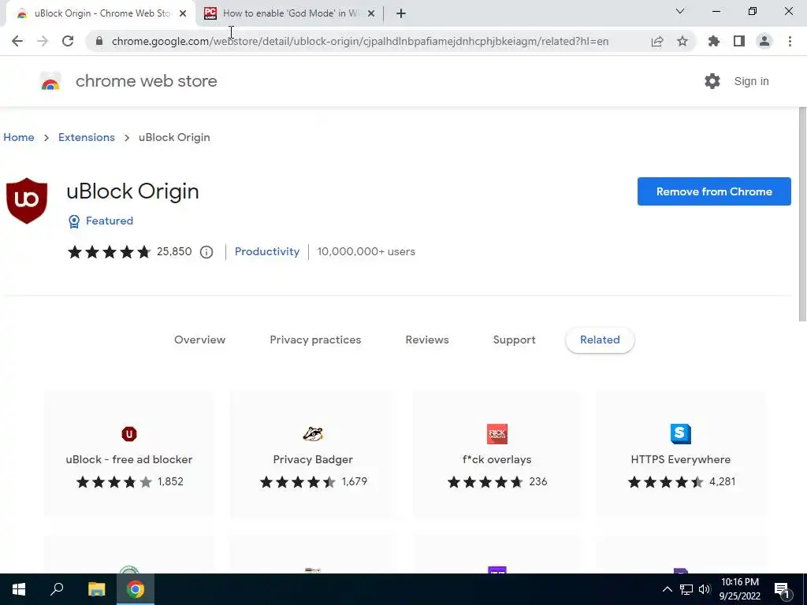Image resolution: width=807 pixels, height=605 pixels.
Task: Click the page vertical scrollbar
Action: pos(802,215)
